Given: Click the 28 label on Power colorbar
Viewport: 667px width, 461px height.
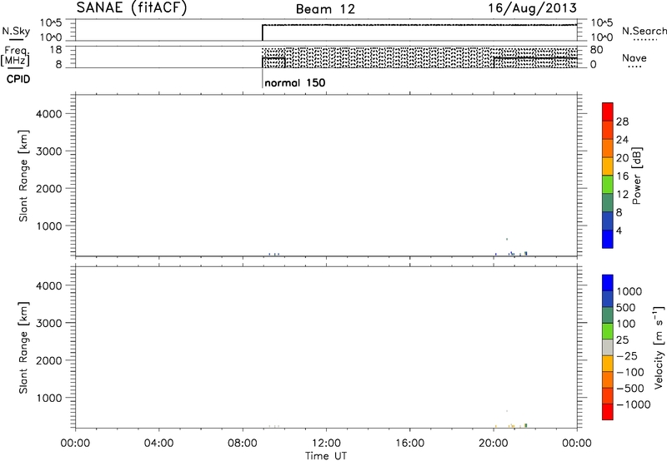Looking at the screenshot, I should point(622,121).
